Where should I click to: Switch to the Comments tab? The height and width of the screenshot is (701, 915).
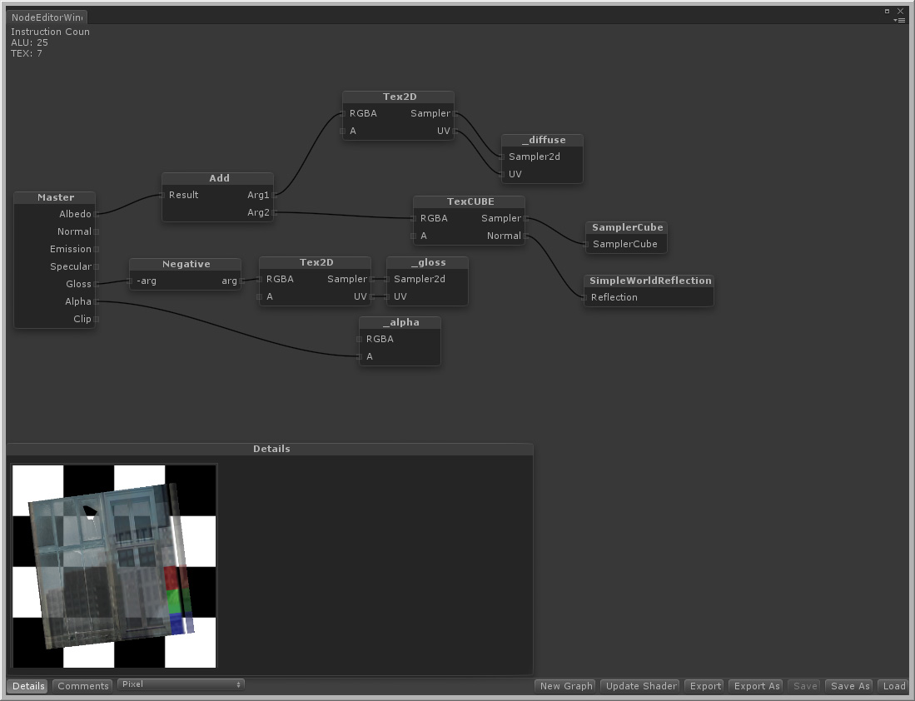tap(82, 686)
